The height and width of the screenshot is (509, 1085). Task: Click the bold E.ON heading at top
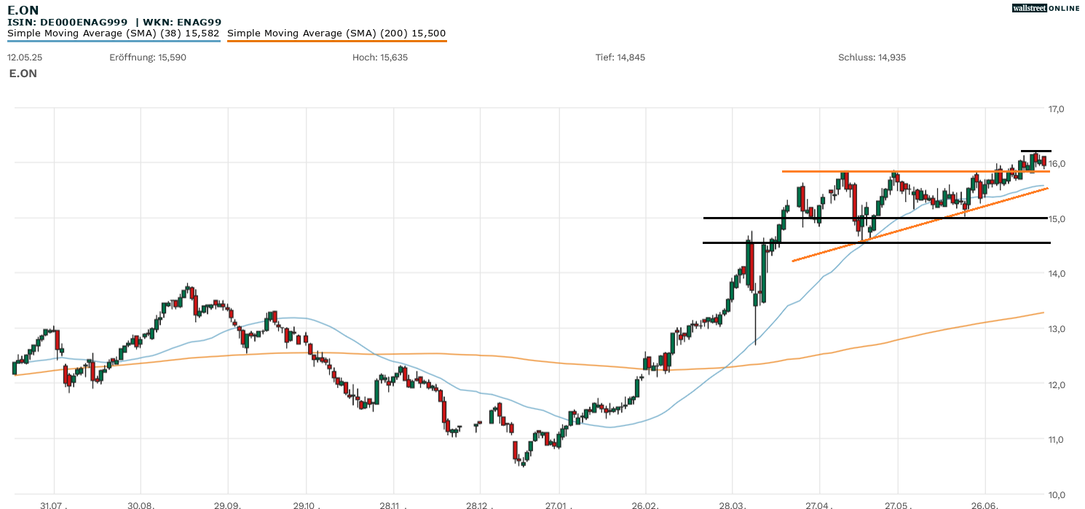click(23, 10)
